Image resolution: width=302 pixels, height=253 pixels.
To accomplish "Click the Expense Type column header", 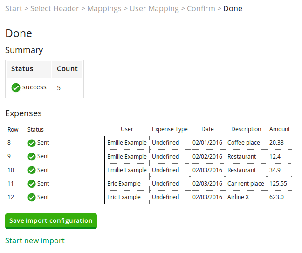I will click(170, 129).
